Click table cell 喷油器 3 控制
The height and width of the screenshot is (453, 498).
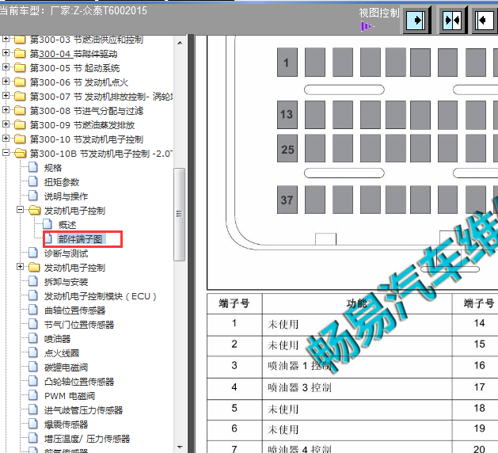tap(356, 388)
